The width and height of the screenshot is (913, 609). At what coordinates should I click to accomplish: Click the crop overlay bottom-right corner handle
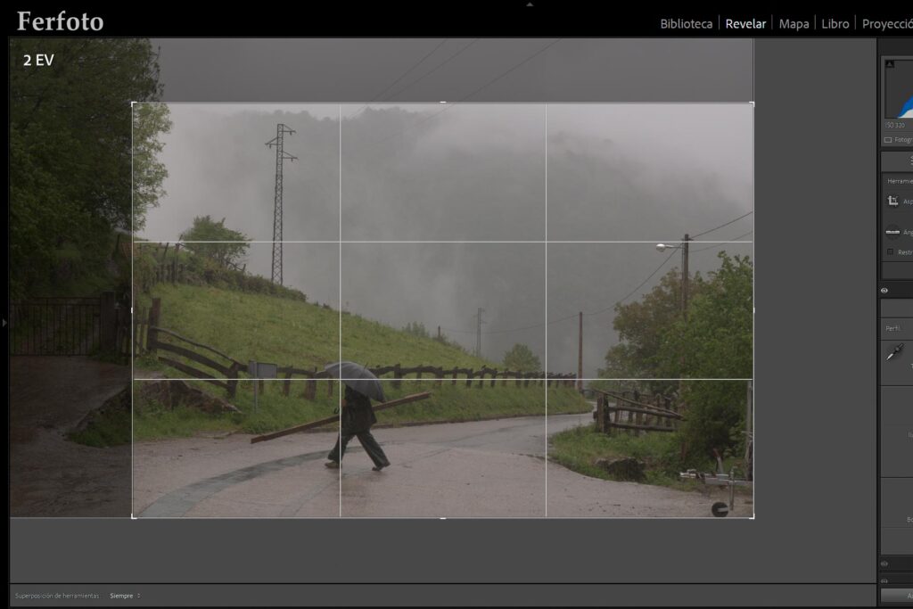(x=753, y=516)
